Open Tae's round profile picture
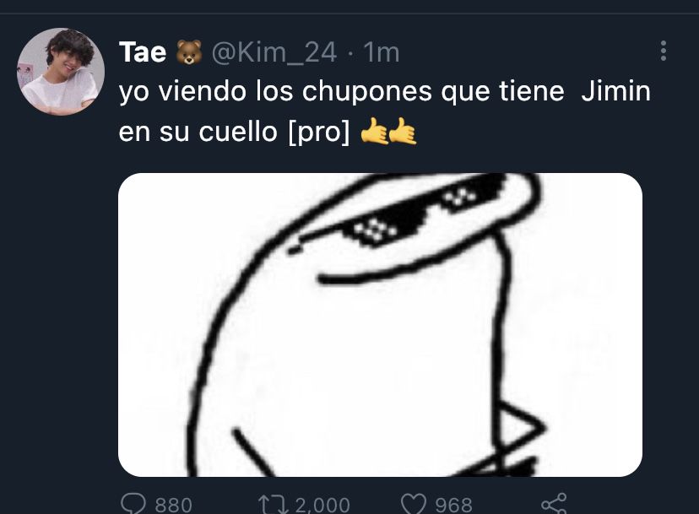 point(61,72)
